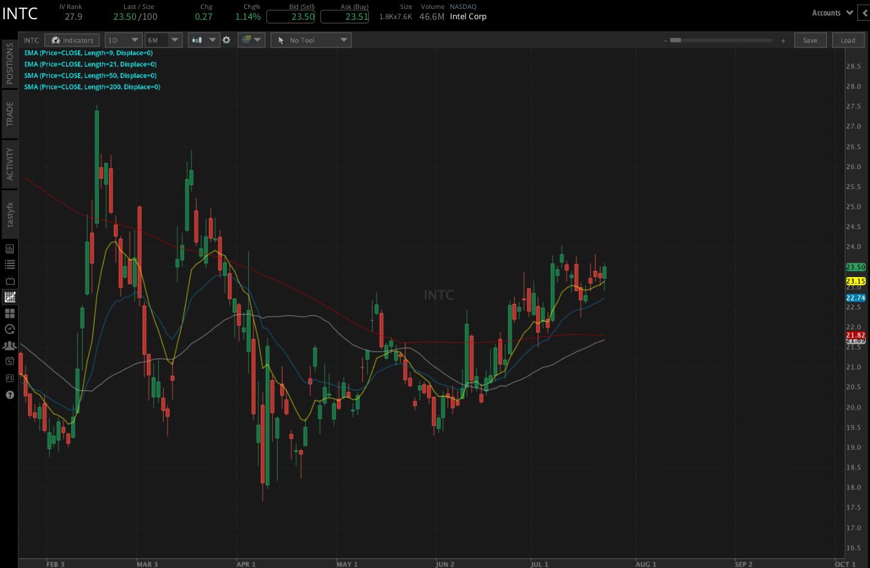Click the zoom out minus button
The width and height of the screenshot is (870, 568).
665,40
